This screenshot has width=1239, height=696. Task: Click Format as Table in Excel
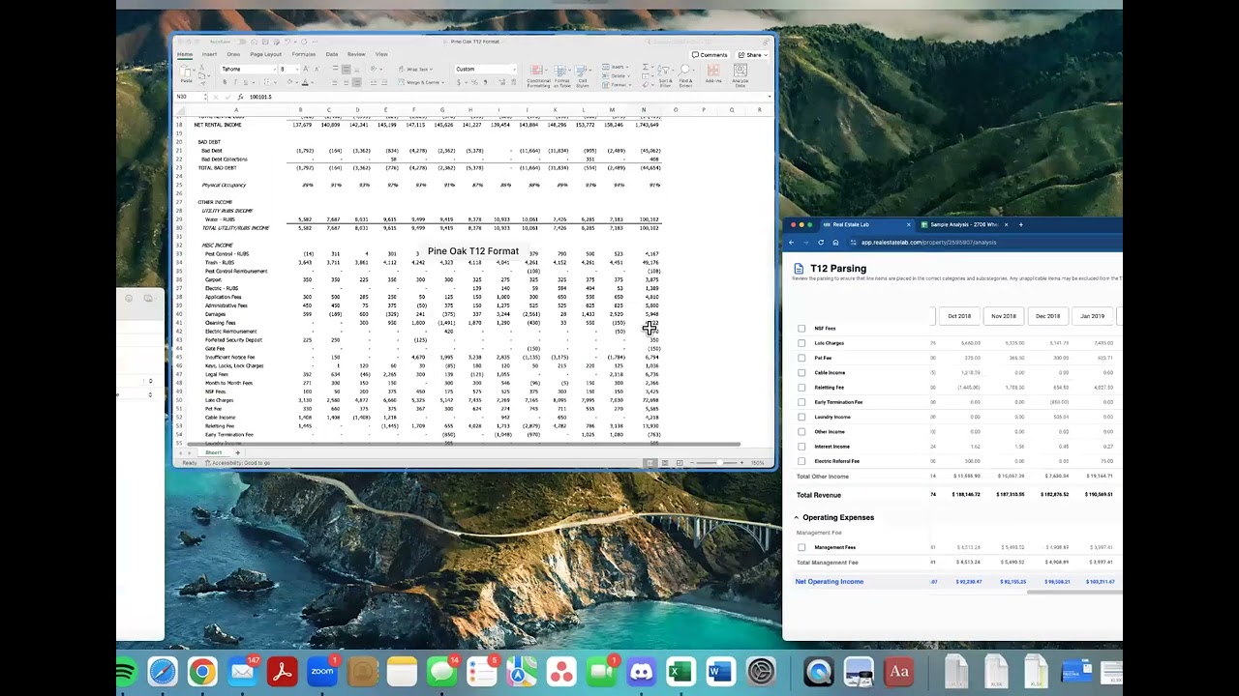point(561,76)
